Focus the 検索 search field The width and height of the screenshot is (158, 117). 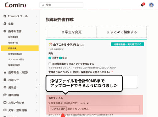coord(61,5)
